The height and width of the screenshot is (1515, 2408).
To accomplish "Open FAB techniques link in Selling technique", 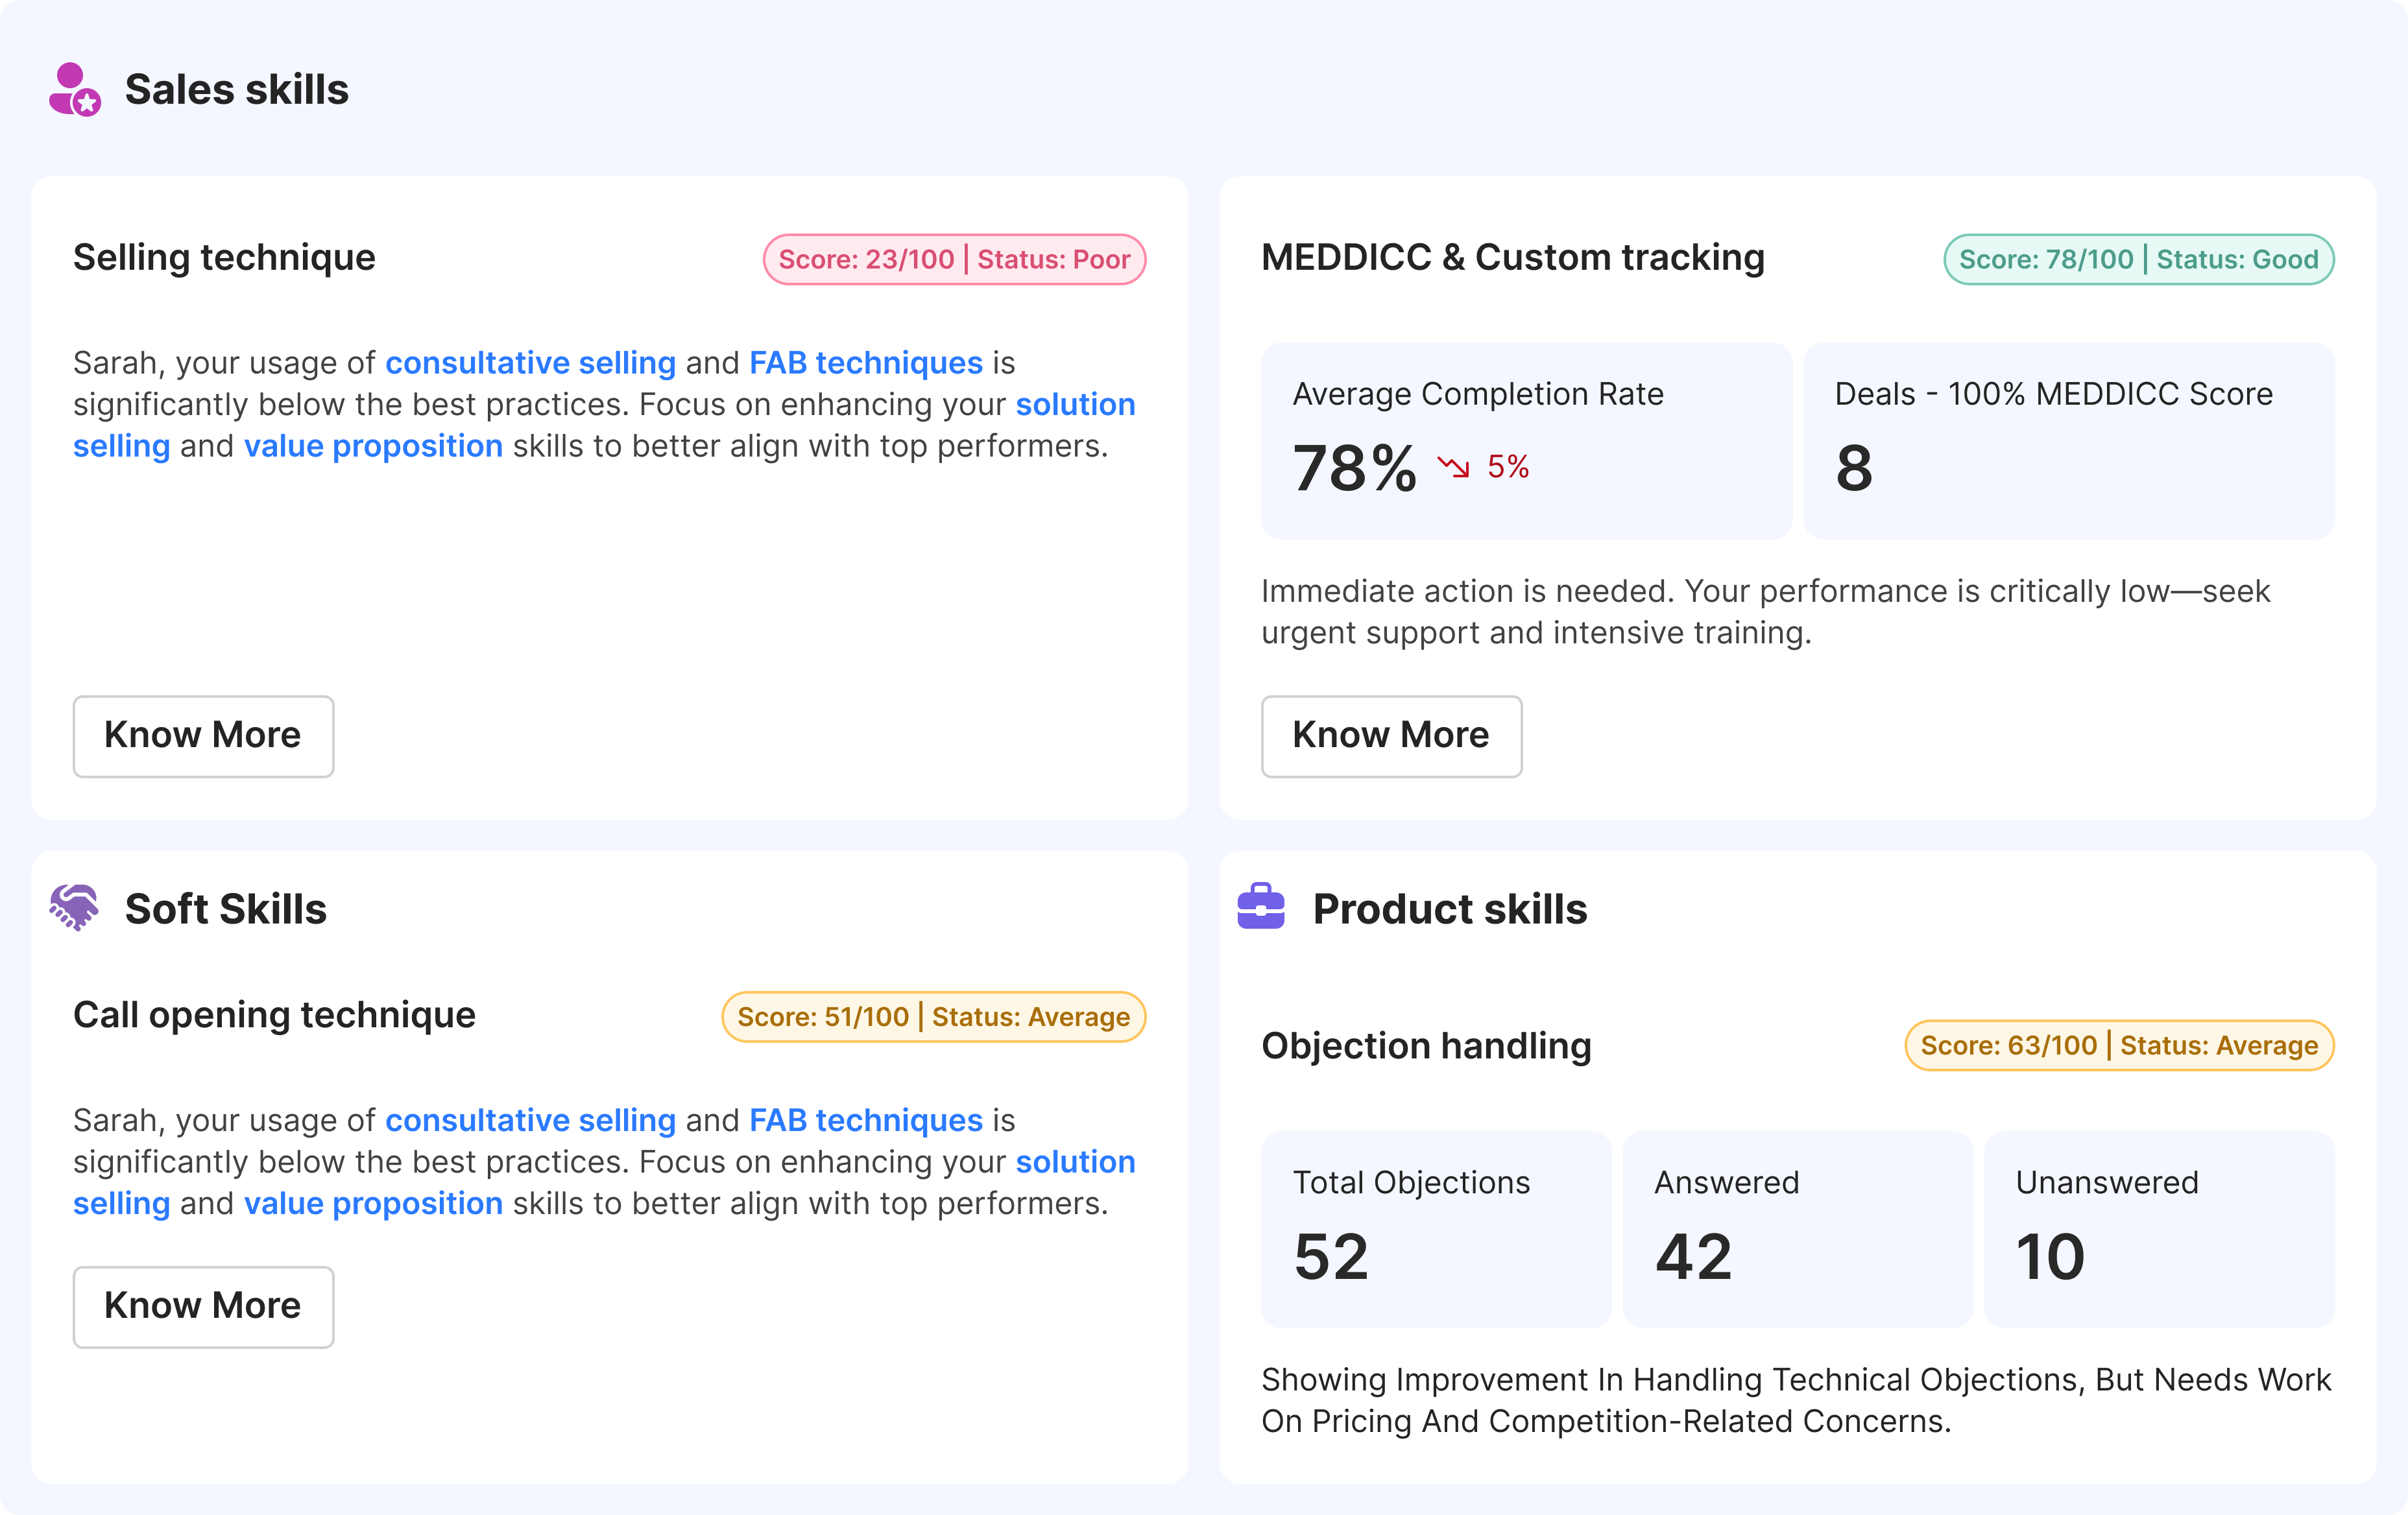I will click(865, 362).
